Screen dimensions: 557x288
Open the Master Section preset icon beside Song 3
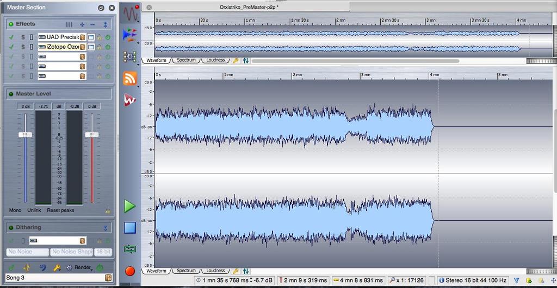(109, 278)
